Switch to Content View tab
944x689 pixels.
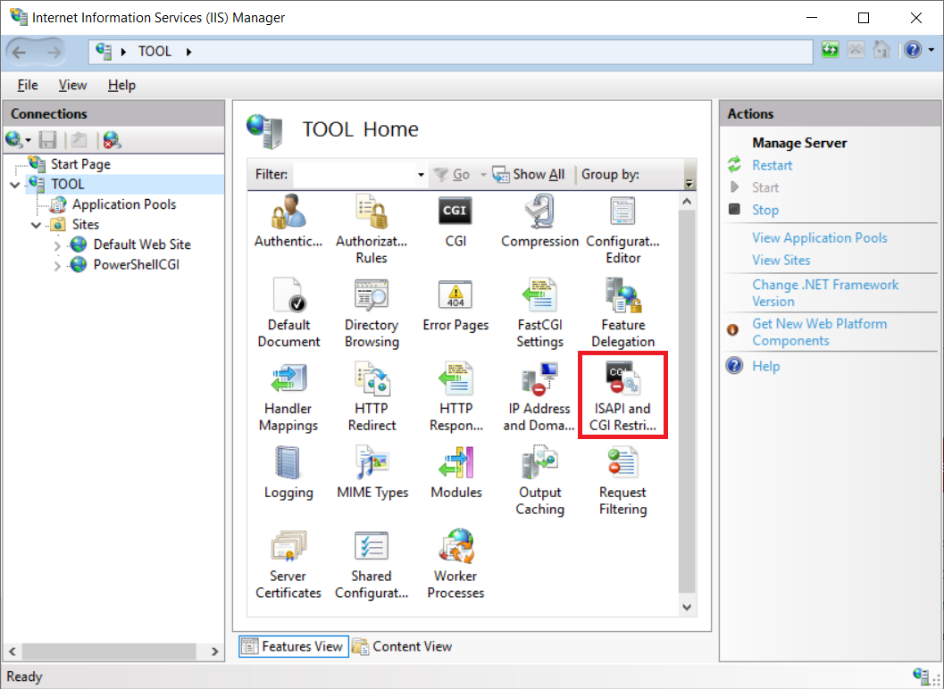tap(402, 646)
